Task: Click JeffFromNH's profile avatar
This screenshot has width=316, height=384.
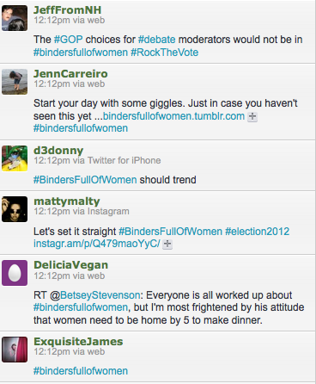Action: [15, 18]
